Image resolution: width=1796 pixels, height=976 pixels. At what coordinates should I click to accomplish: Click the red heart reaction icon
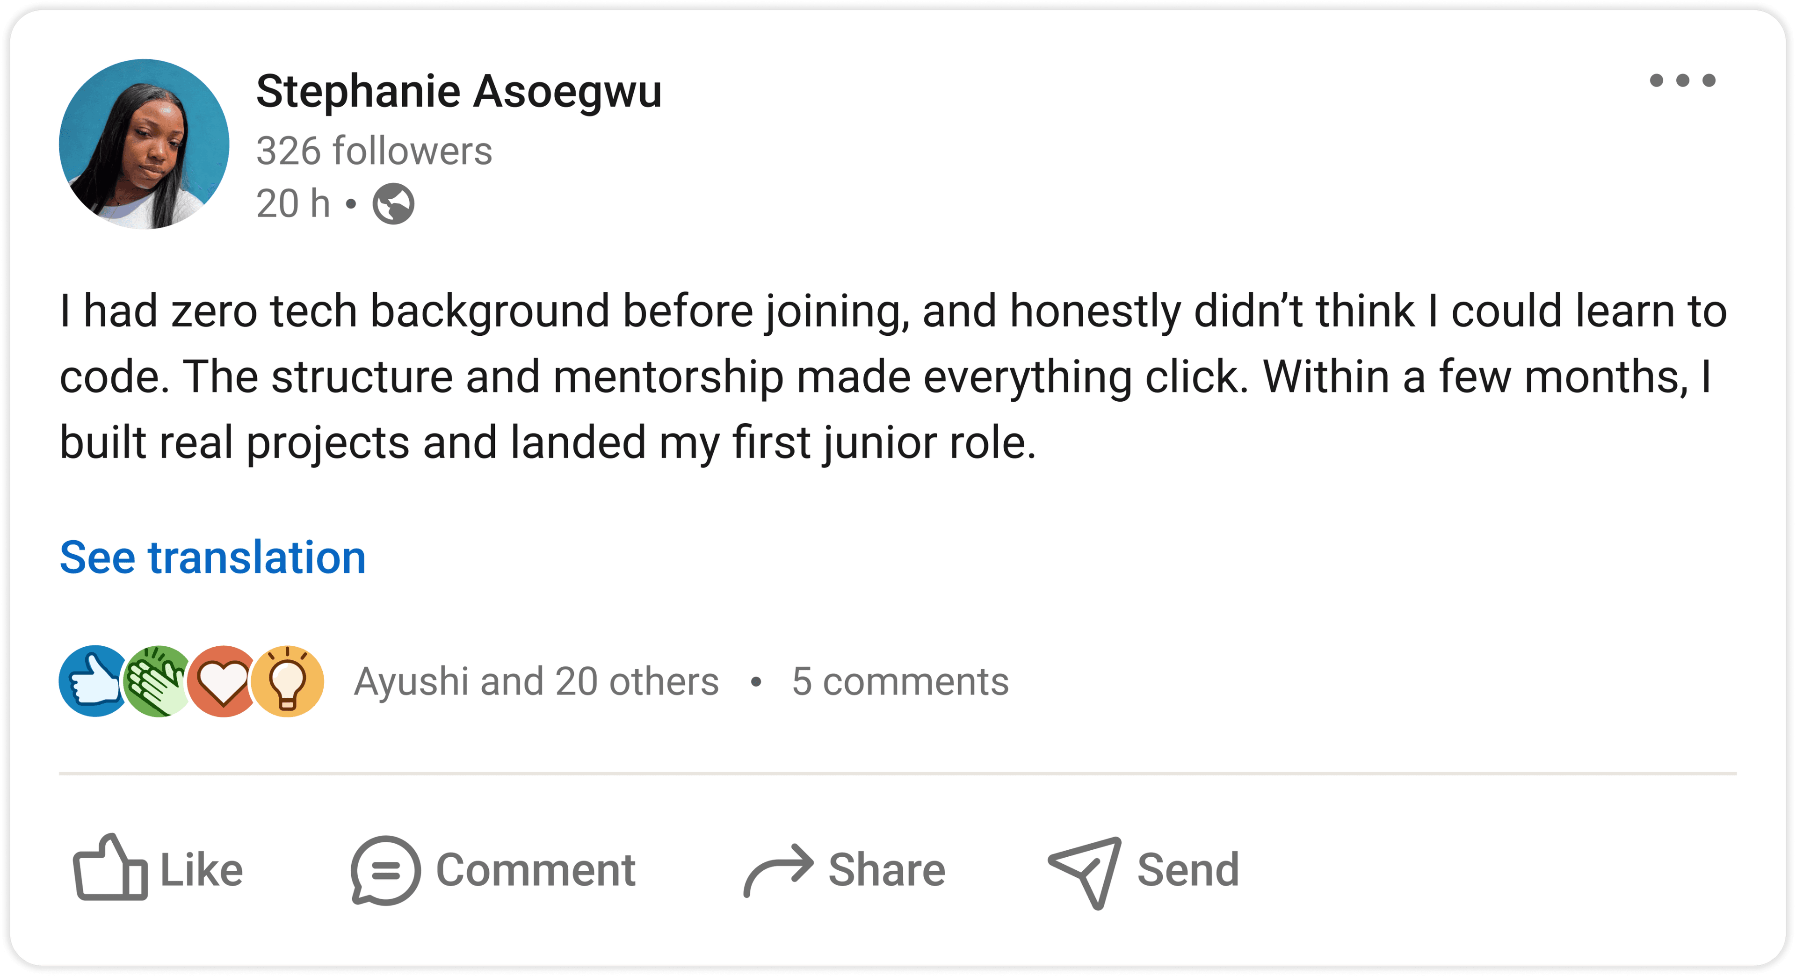pyautogui.click(x=223, y=681)
